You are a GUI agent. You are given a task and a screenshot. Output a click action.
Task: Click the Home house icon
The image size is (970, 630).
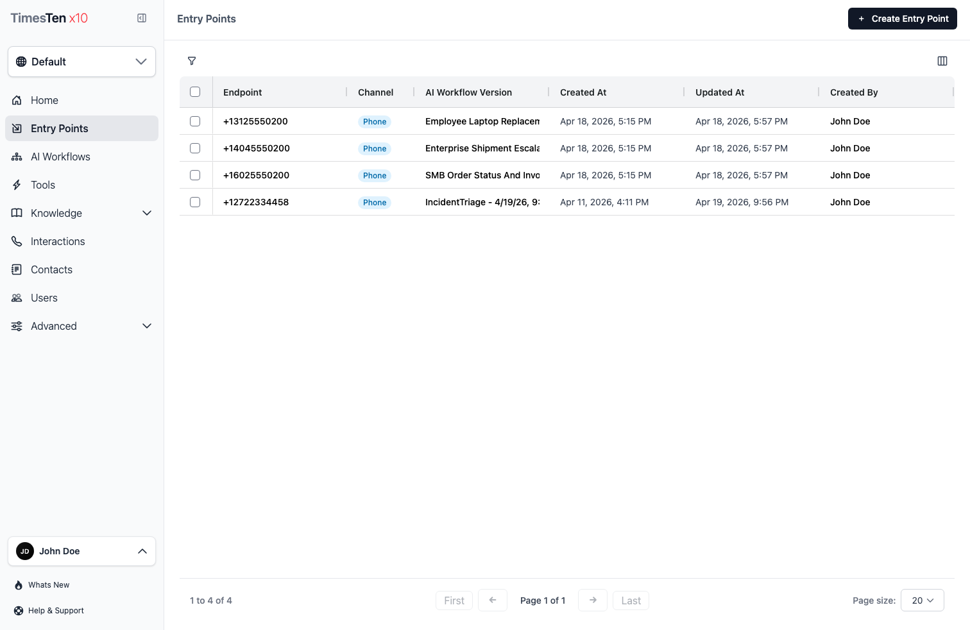coord(17,100)
